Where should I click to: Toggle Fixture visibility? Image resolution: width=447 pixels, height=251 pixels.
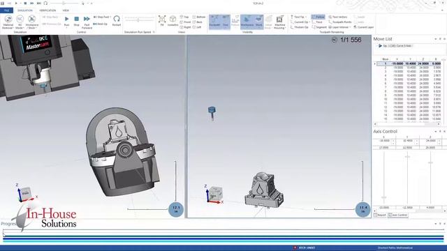coord(235,22)
